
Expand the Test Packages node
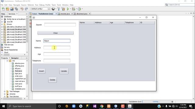coord(5,91)
